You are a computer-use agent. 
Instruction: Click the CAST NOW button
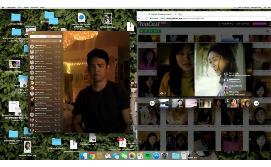click(259, 24)
